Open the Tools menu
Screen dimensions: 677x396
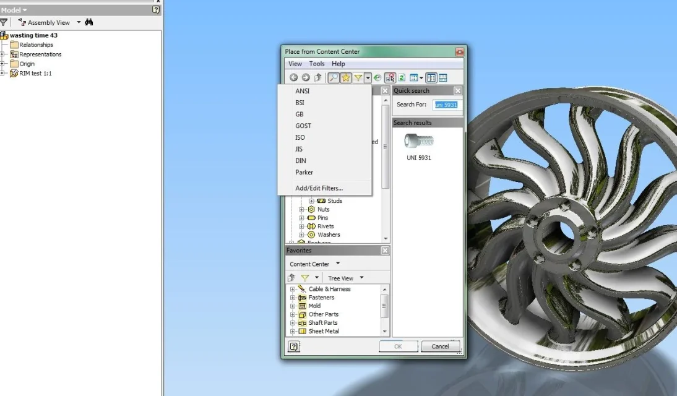click(316, 64)
